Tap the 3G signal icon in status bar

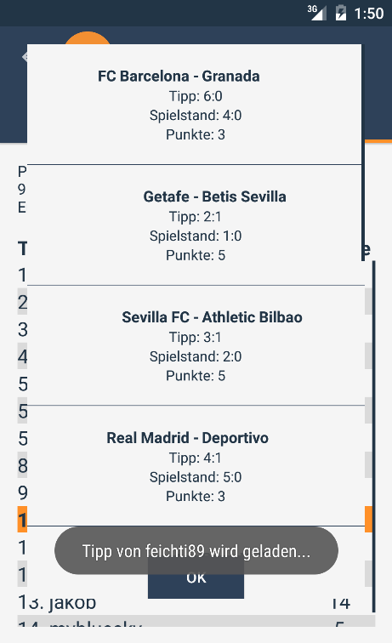317,13
